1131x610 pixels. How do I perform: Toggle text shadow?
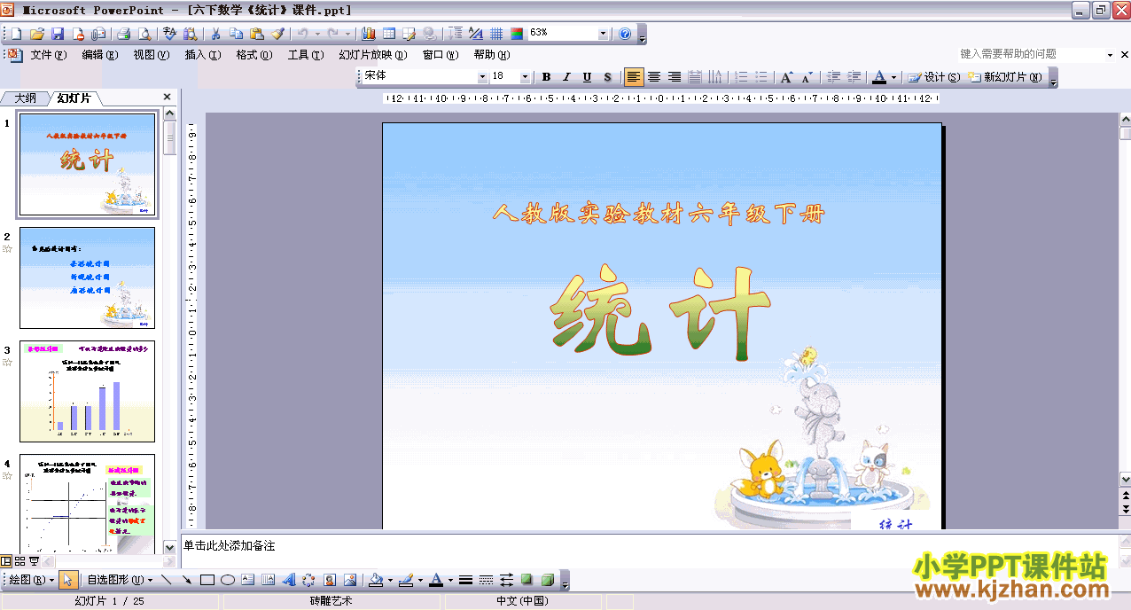[x=607, y=77]
